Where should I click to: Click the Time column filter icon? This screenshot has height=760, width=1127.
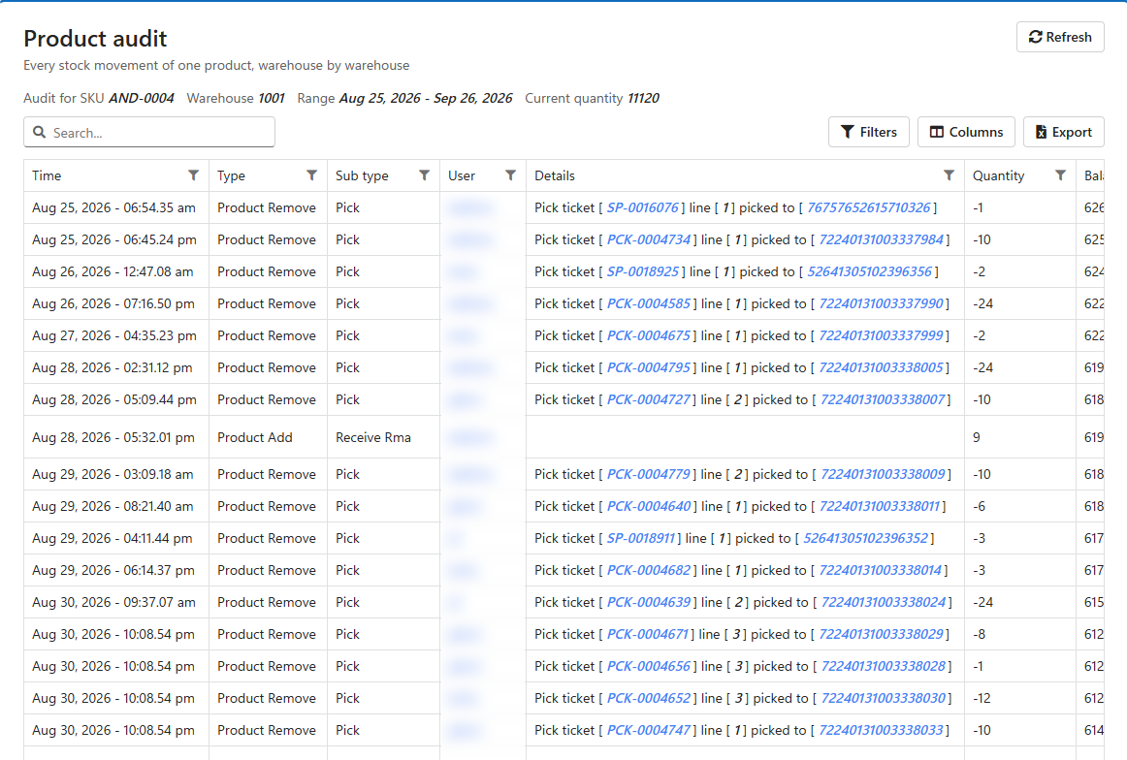pos(193,175)
